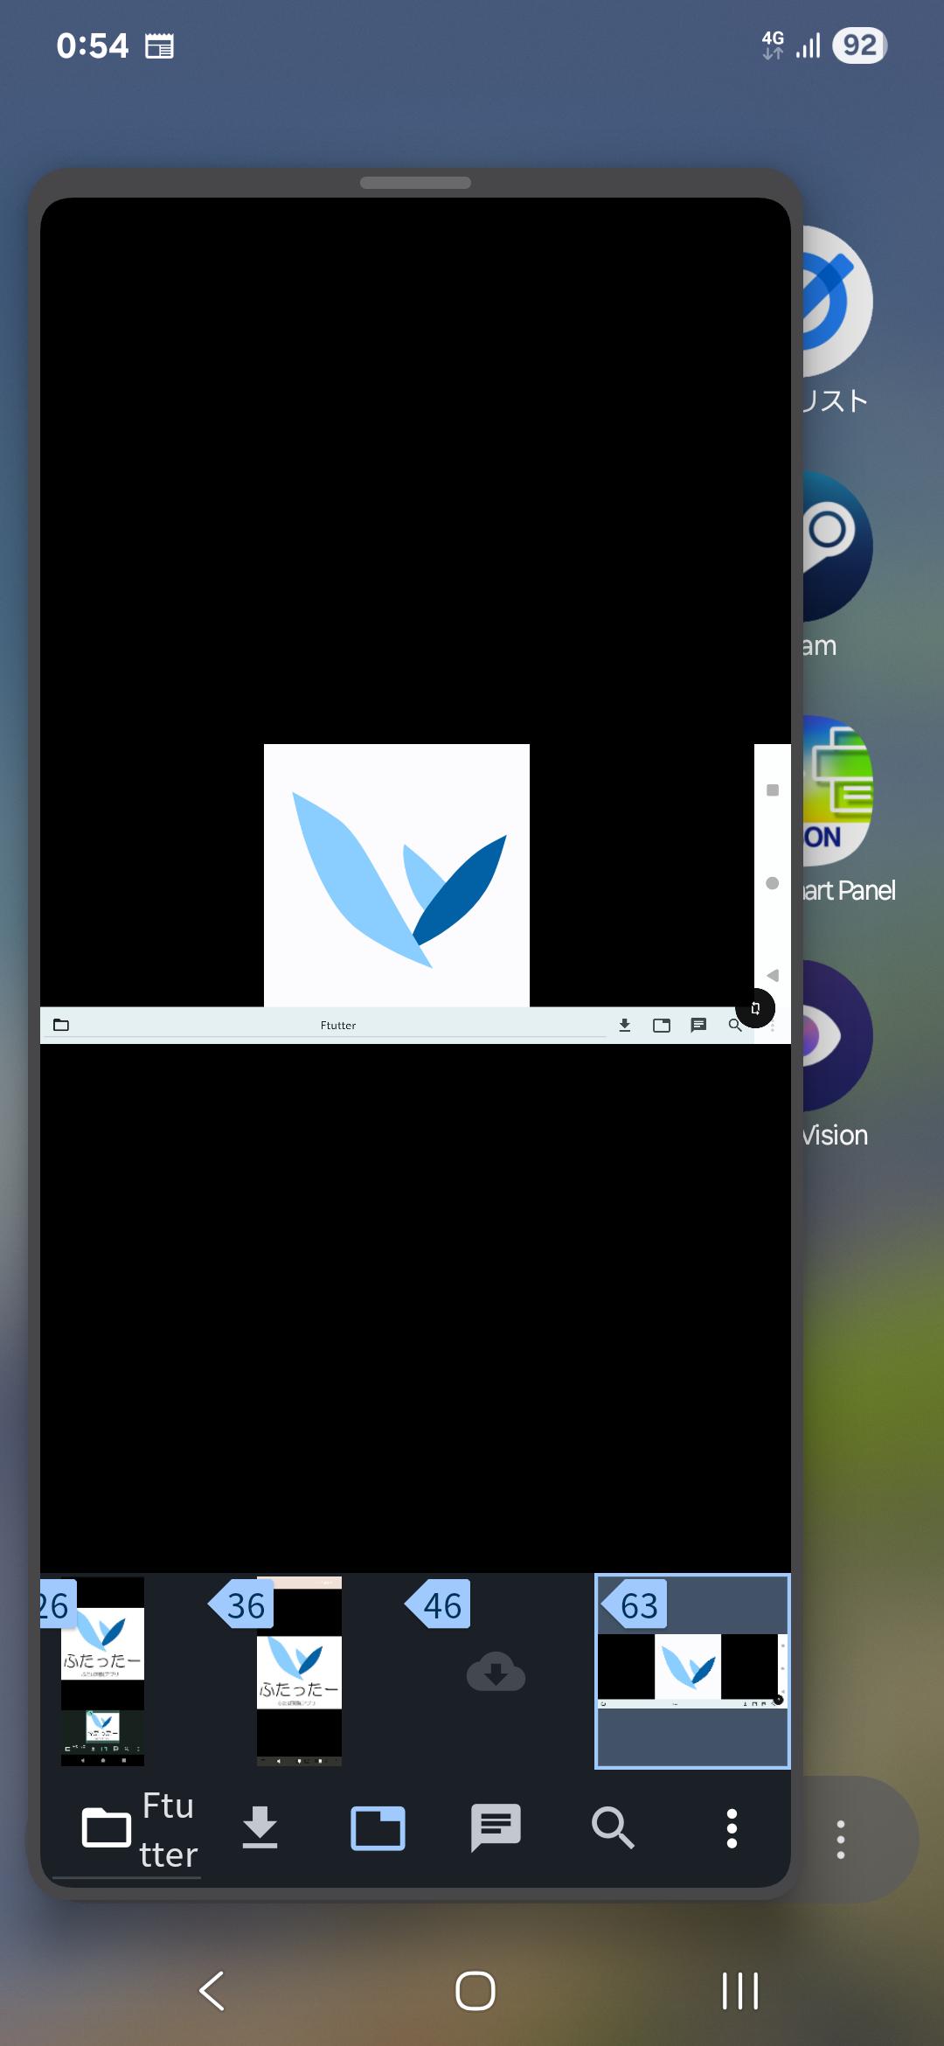Open the Vision app icon
944x2046 pixels.
(x=837, y=1036)
